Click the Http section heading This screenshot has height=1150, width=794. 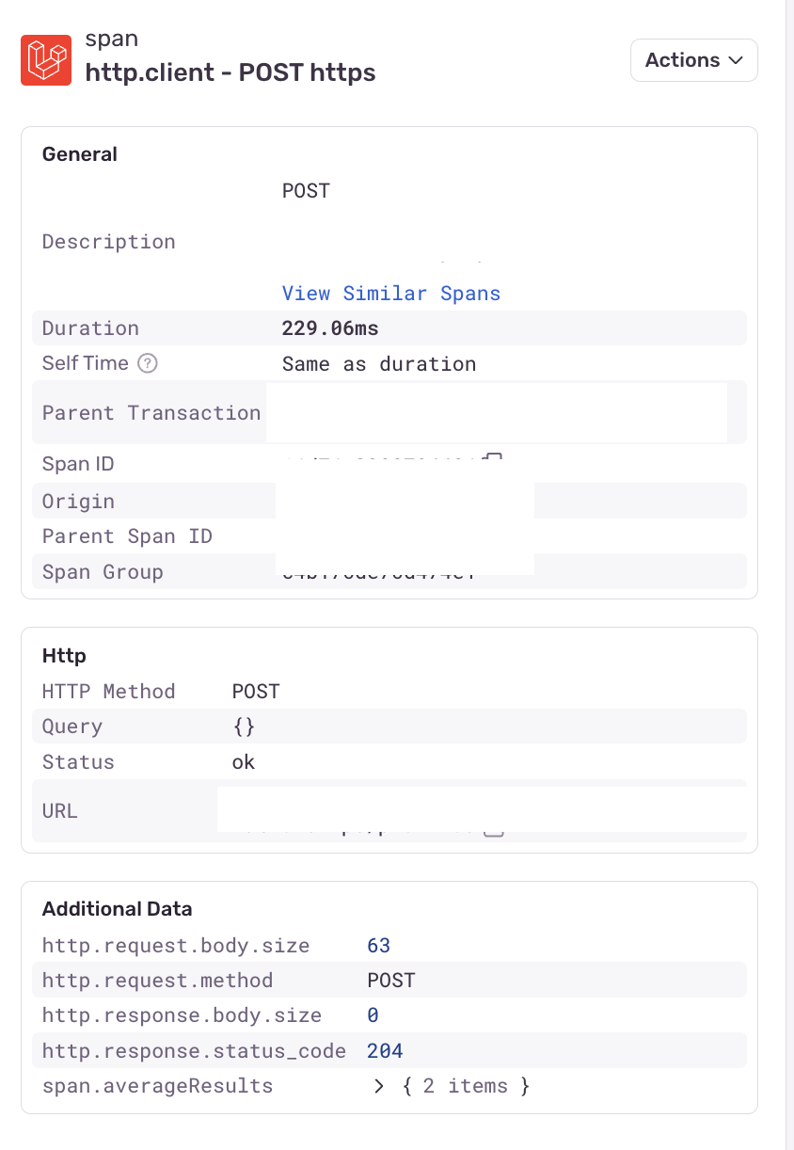[64, 655]
